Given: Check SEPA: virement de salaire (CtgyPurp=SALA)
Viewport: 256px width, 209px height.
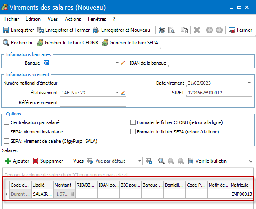Looking at the screenshot, I should pyautogui.click(x=7, y=141).
